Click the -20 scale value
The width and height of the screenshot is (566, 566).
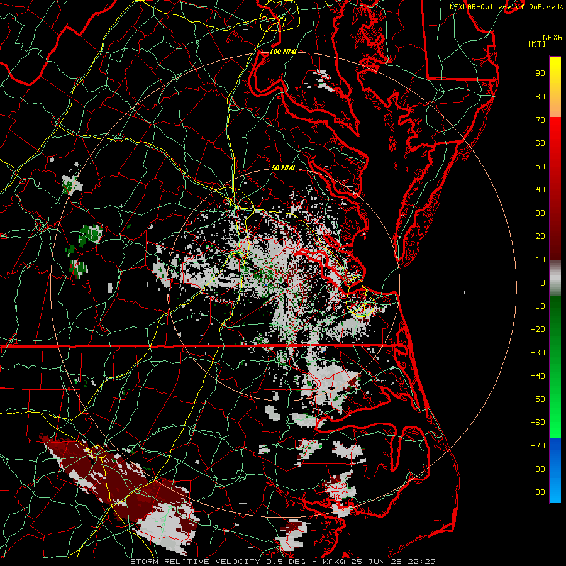[538, 329]
